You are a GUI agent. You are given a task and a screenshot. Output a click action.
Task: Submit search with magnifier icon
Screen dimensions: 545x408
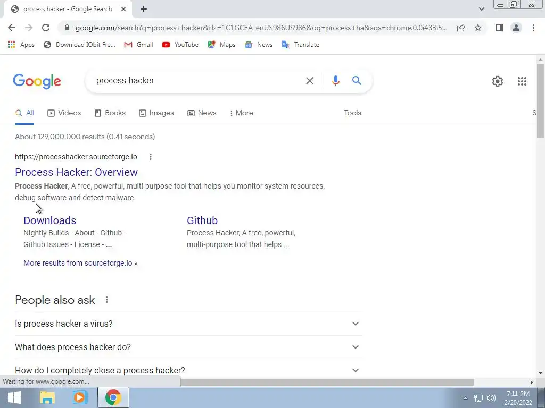coord(357,81)
